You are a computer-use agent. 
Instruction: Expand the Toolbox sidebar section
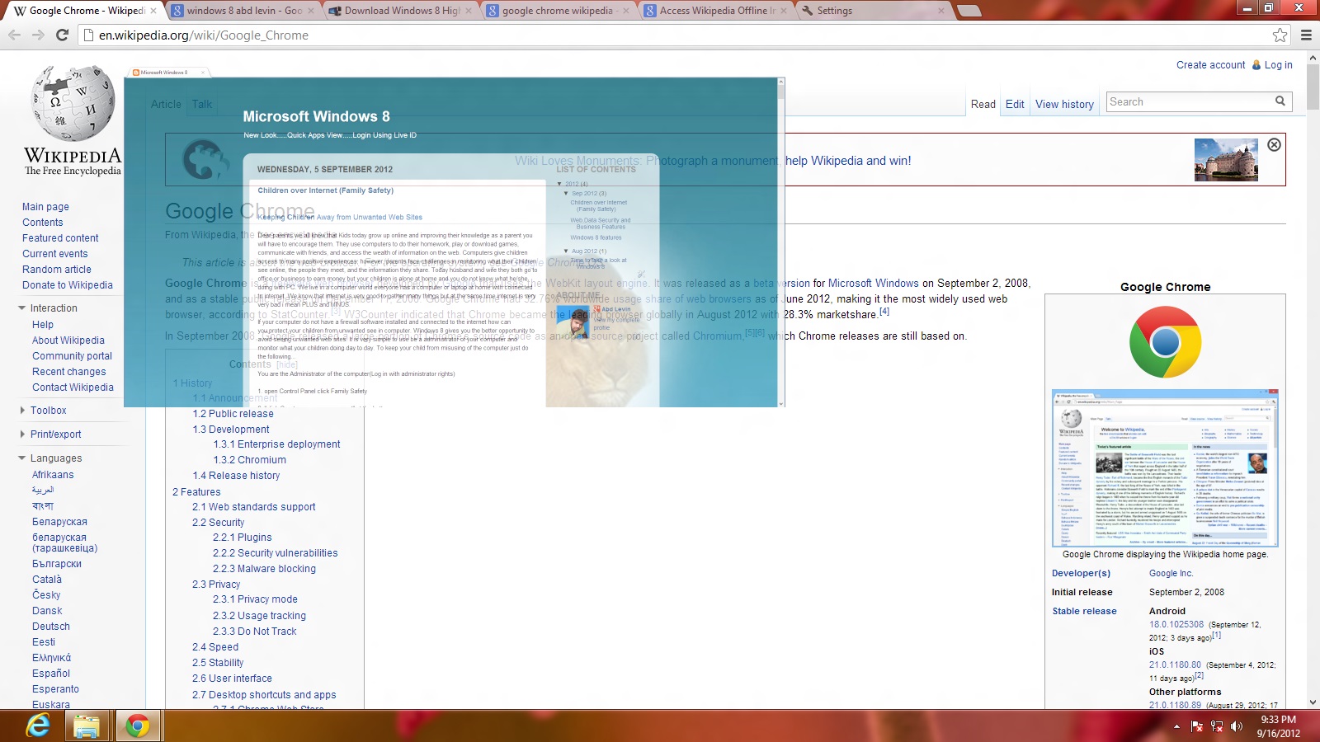point(22,411)
